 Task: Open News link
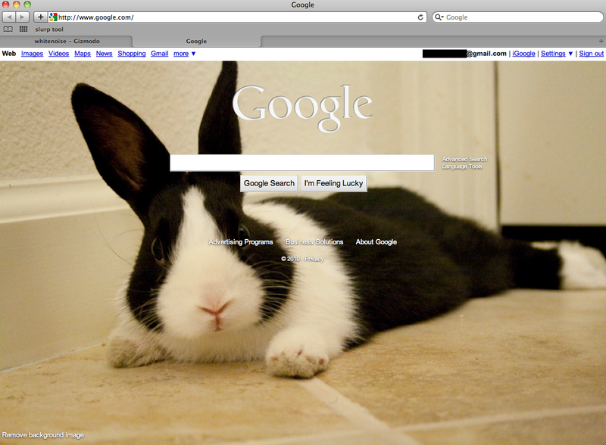pyautogui.click(x=104, y=53)
